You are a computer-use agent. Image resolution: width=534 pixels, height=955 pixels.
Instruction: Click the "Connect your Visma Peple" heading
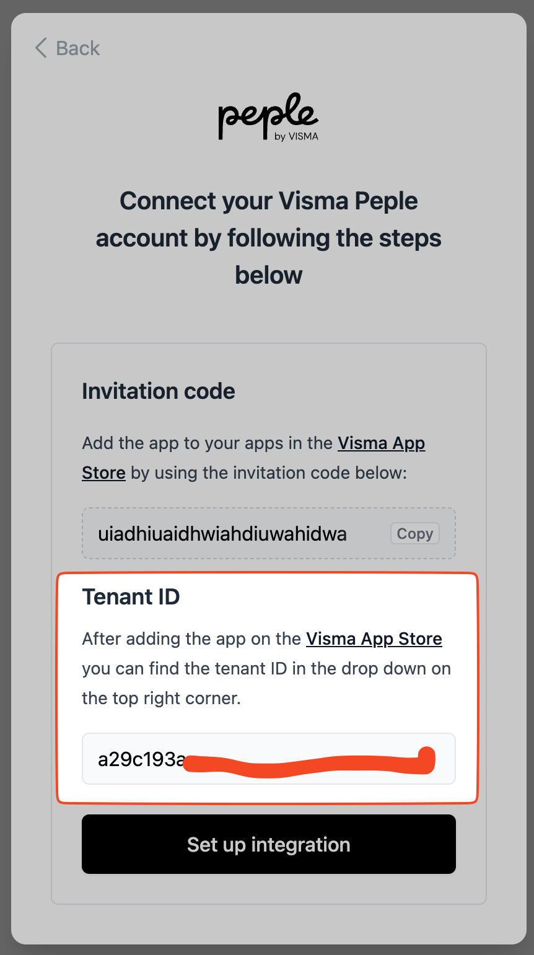click(x=268, y=201)
